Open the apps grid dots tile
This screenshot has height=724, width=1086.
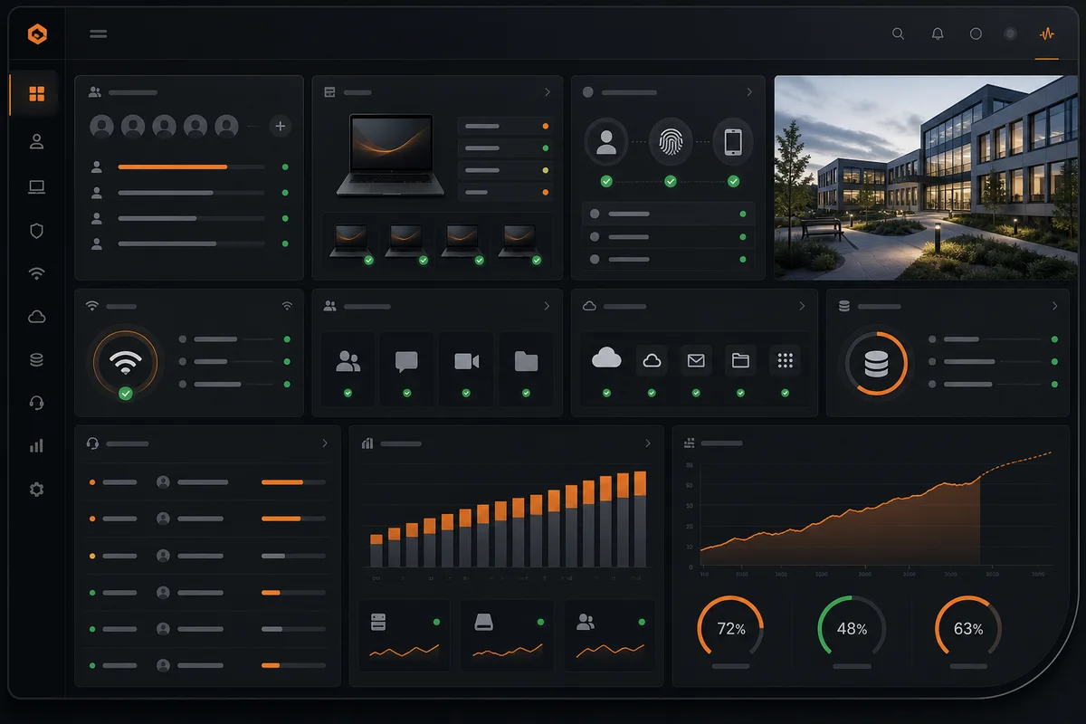[x=785, y=360]
